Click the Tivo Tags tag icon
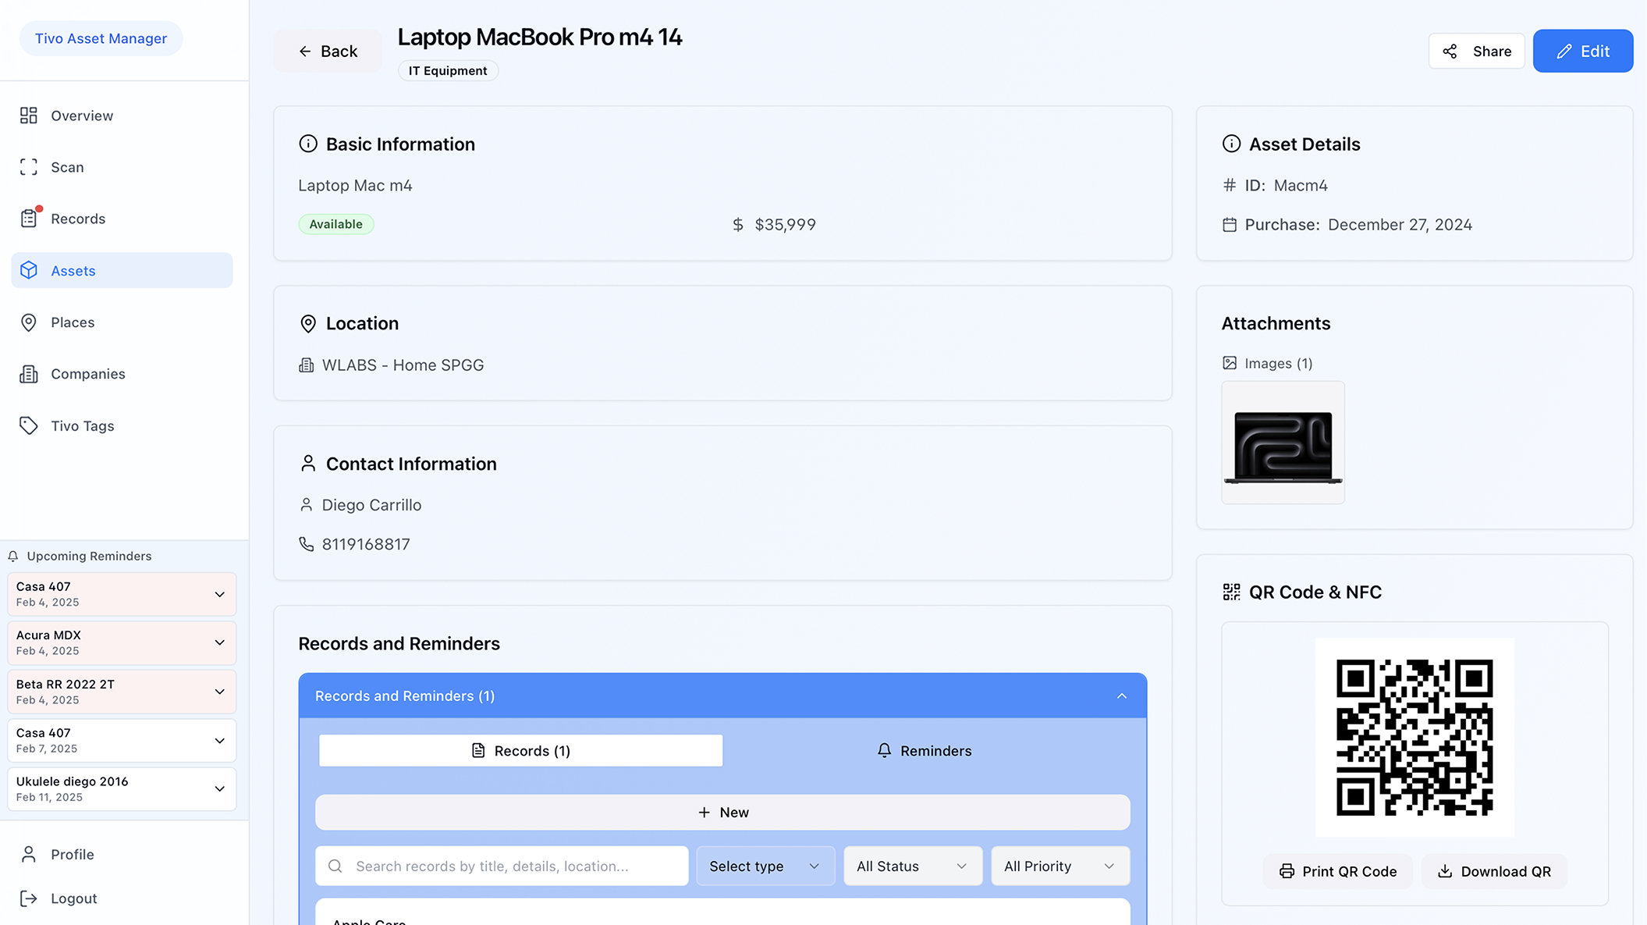Screen dimensions: 1647x925 coord(29,425)
